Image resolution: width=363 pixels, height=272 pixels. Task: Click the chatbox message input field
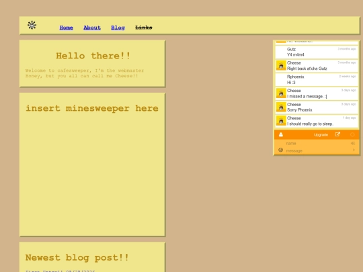coord(317,151)
